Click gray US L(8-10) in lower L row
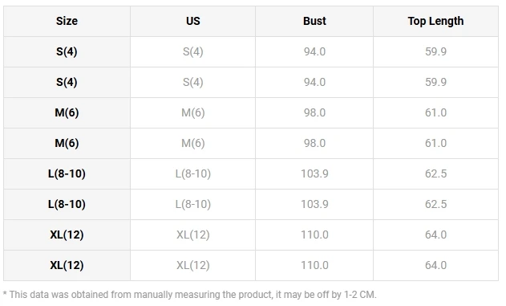506x306 pixels. [x=193, y=204]
